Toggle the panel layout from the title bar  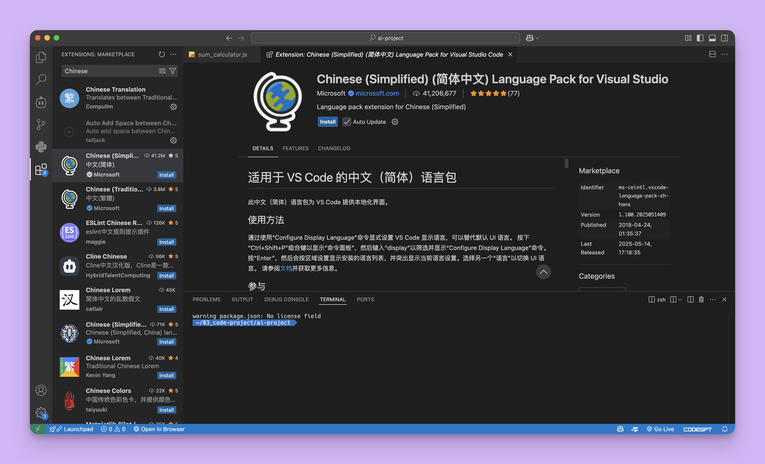coord(712,37)
